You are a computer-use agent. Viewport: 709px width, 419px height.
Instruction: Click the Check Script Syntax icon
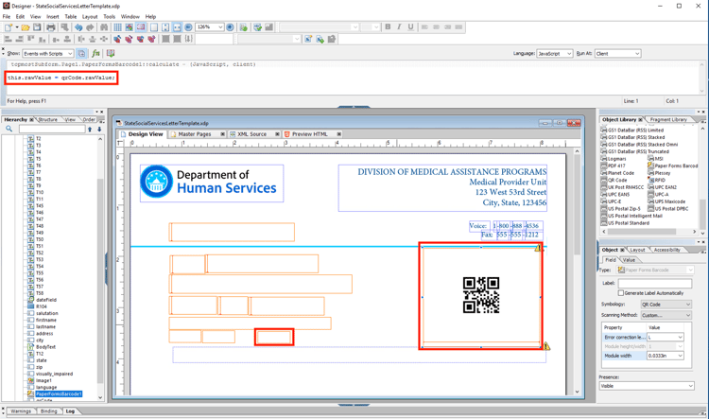click(111, 53)
